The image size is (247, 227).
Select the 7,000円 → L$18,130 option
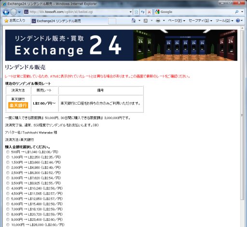[x=8, y=209]
